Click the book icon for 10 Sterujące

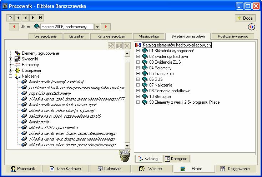145,96
